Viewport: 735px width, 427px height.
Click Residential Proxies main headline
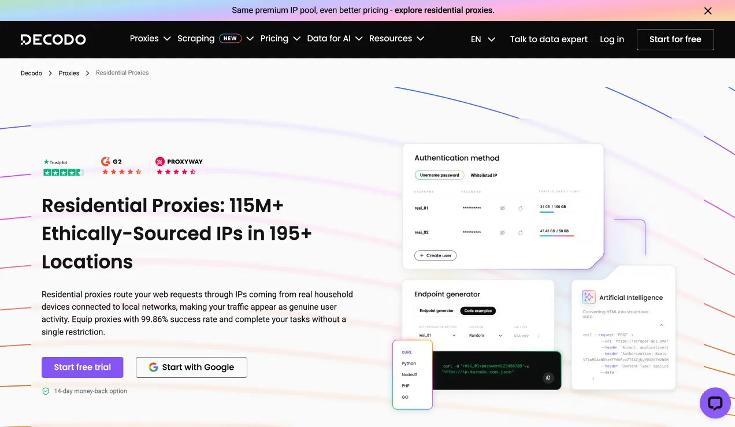coord(177,233)
